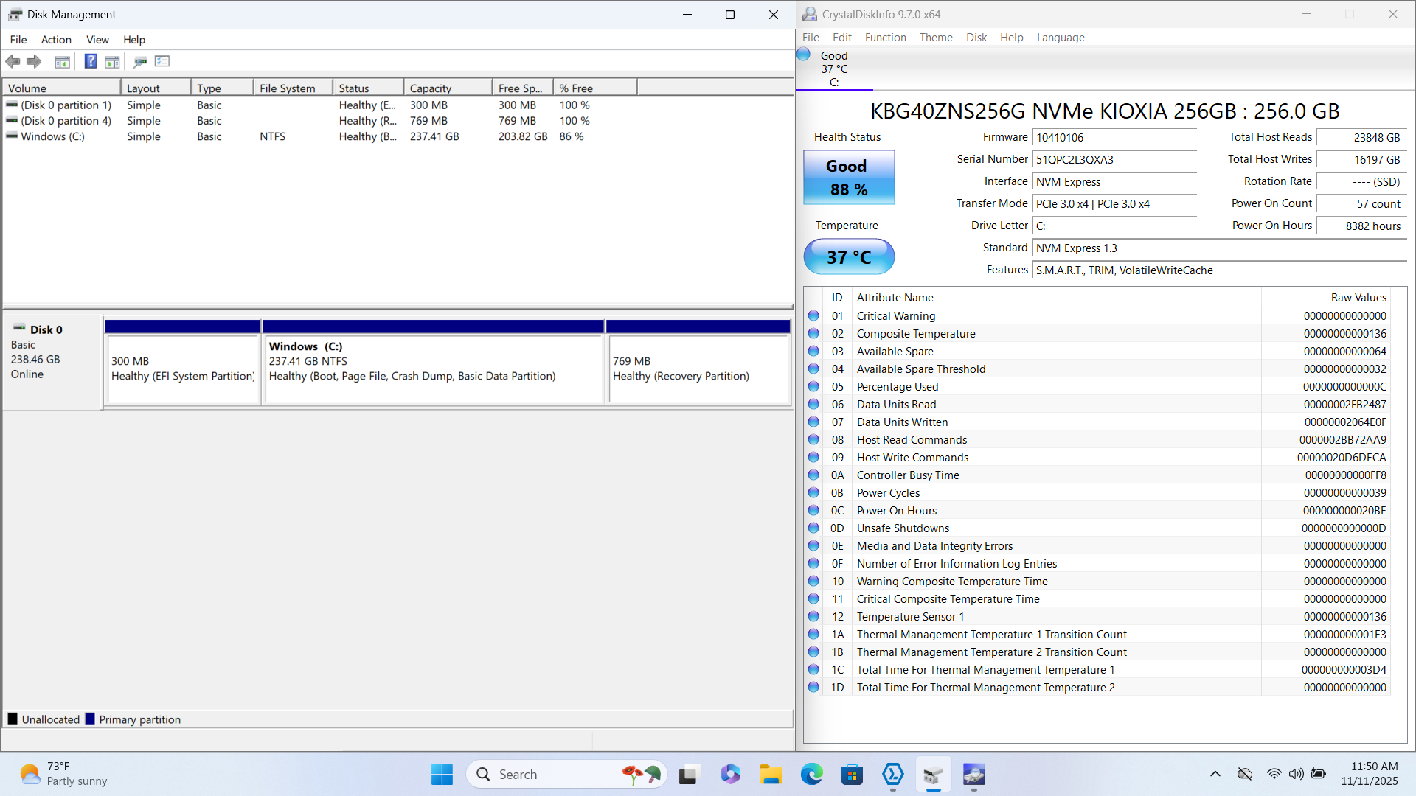Click the Good 88 % health status button
The height and width of the screenshot is (796, 1416).
848,178
